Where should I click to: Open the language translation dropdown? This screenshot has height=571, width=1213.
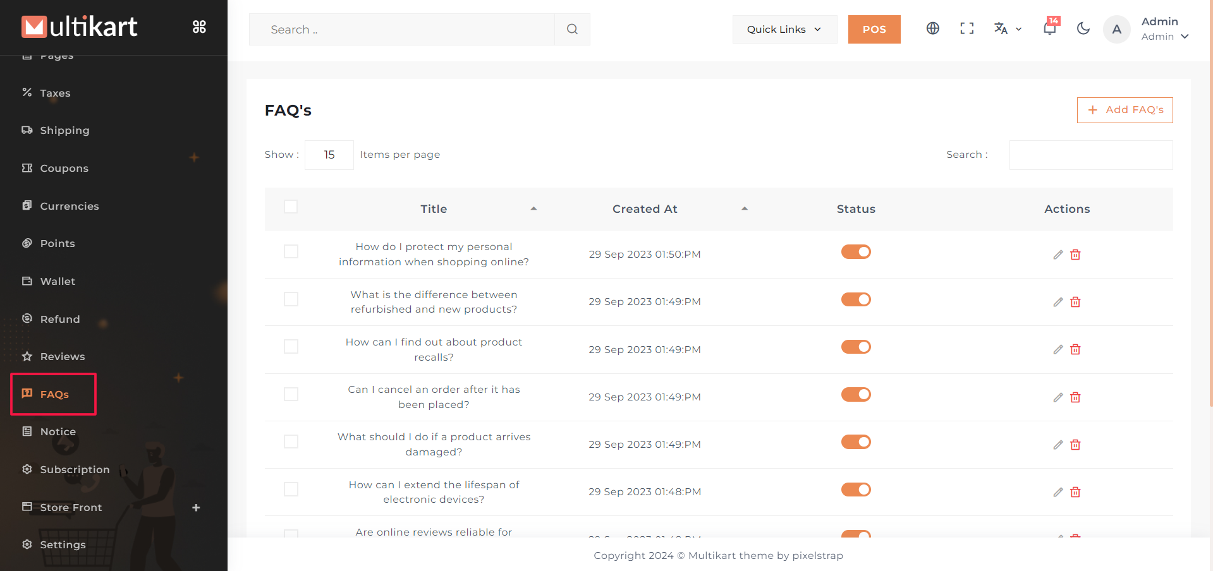[1007, 28]
